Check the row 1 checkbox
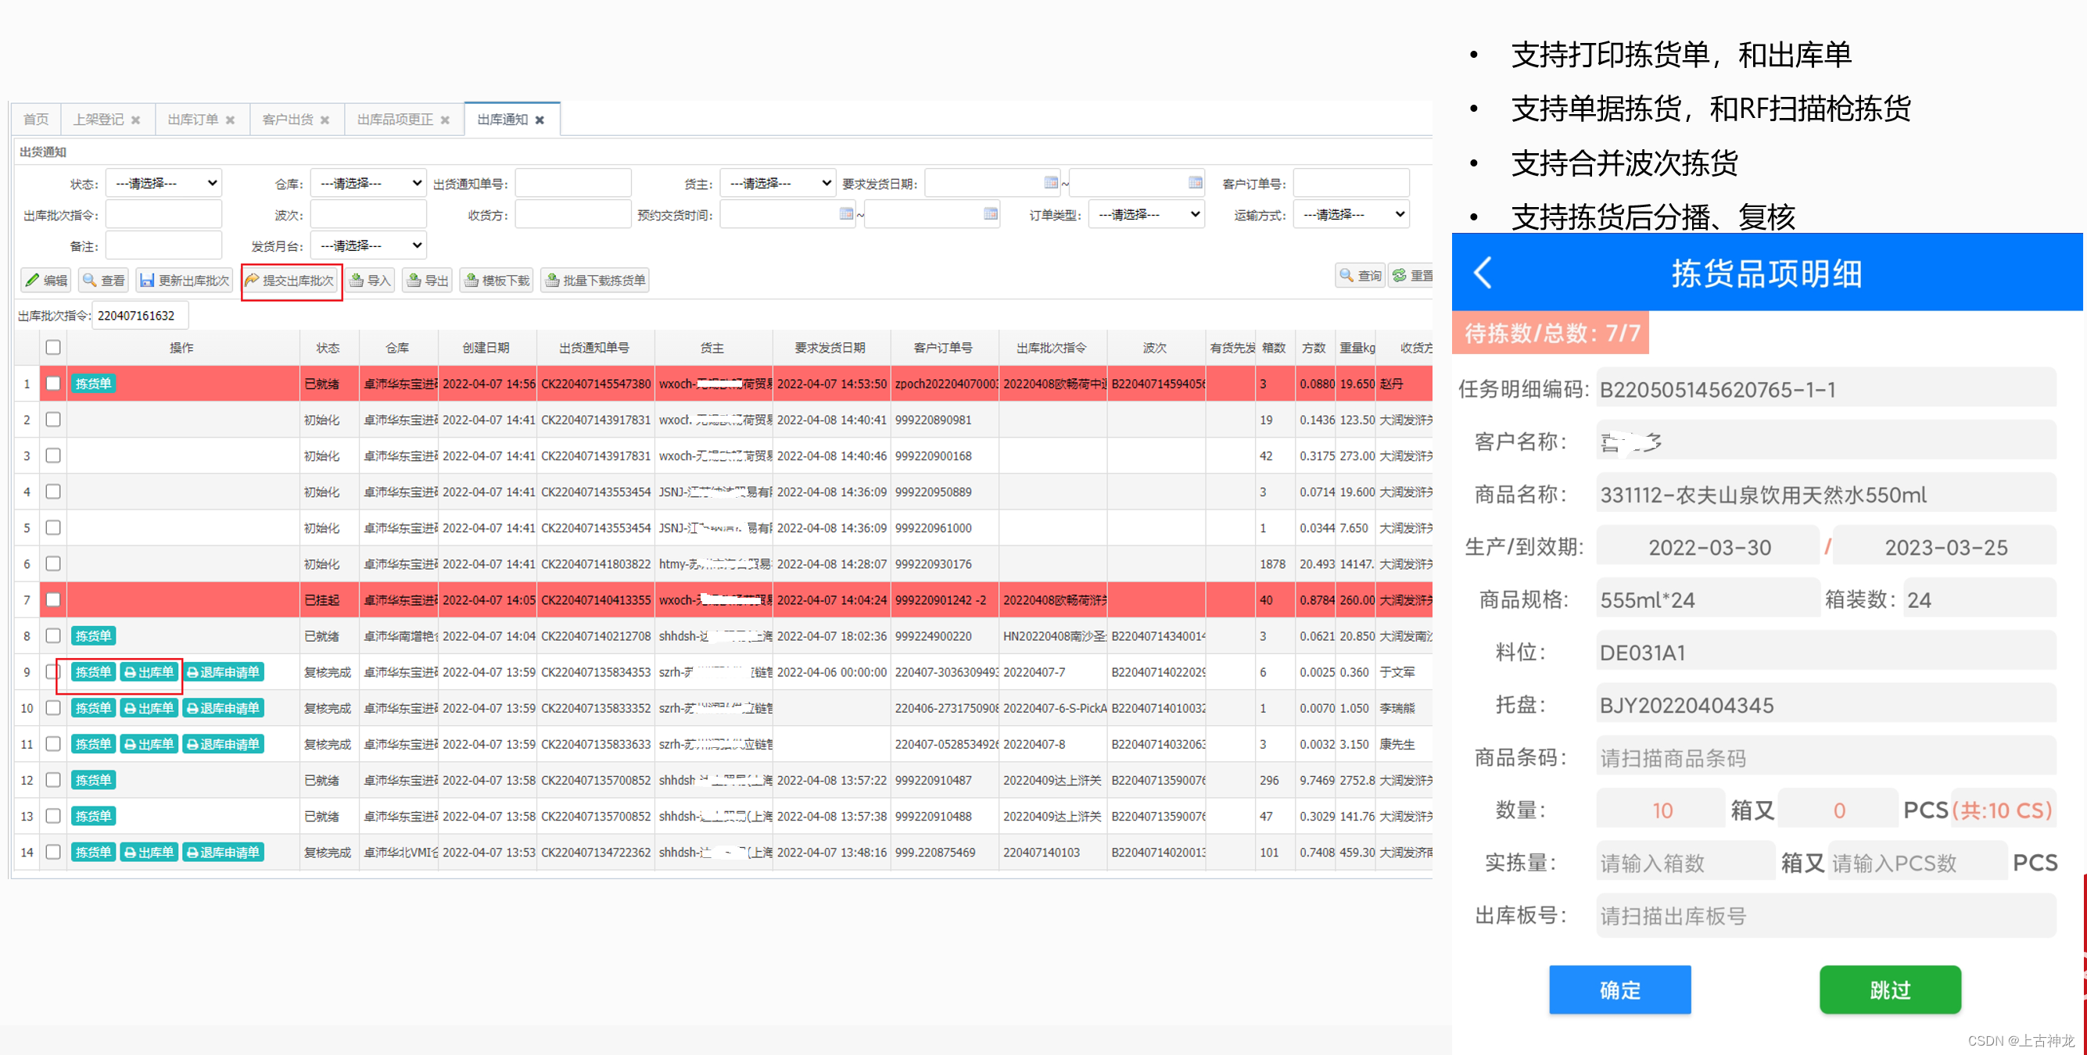The height and width of the screenshot is (1055, 2087). (53, 383)
